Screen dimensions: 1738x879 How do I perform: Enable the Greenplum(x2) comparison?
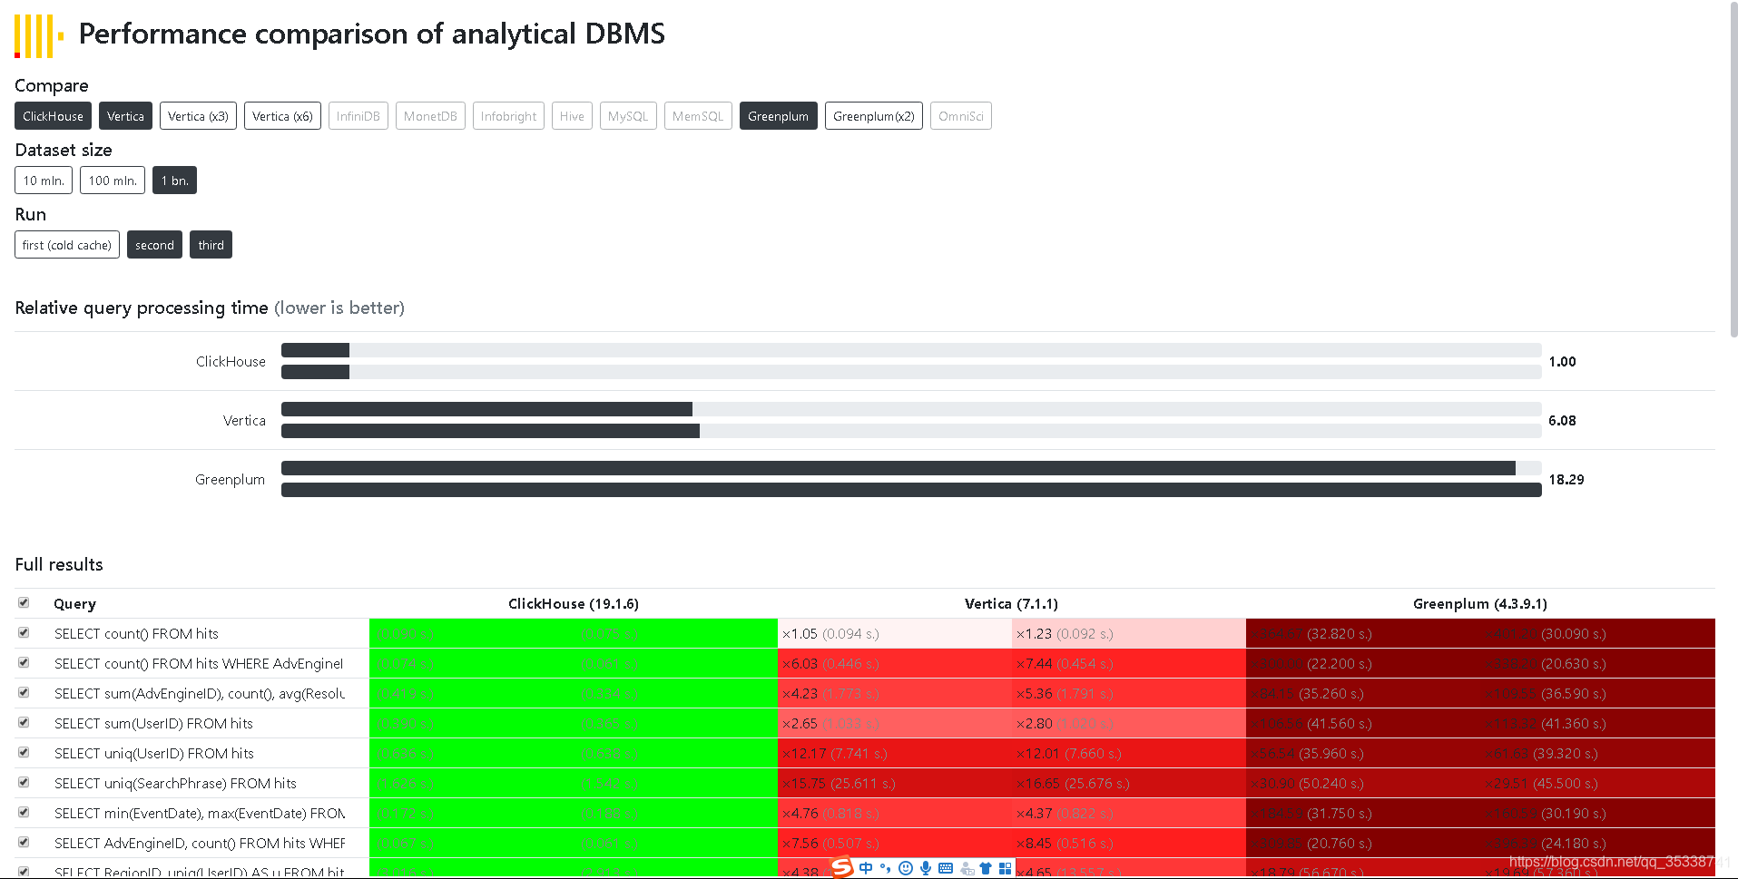point(874,116)
